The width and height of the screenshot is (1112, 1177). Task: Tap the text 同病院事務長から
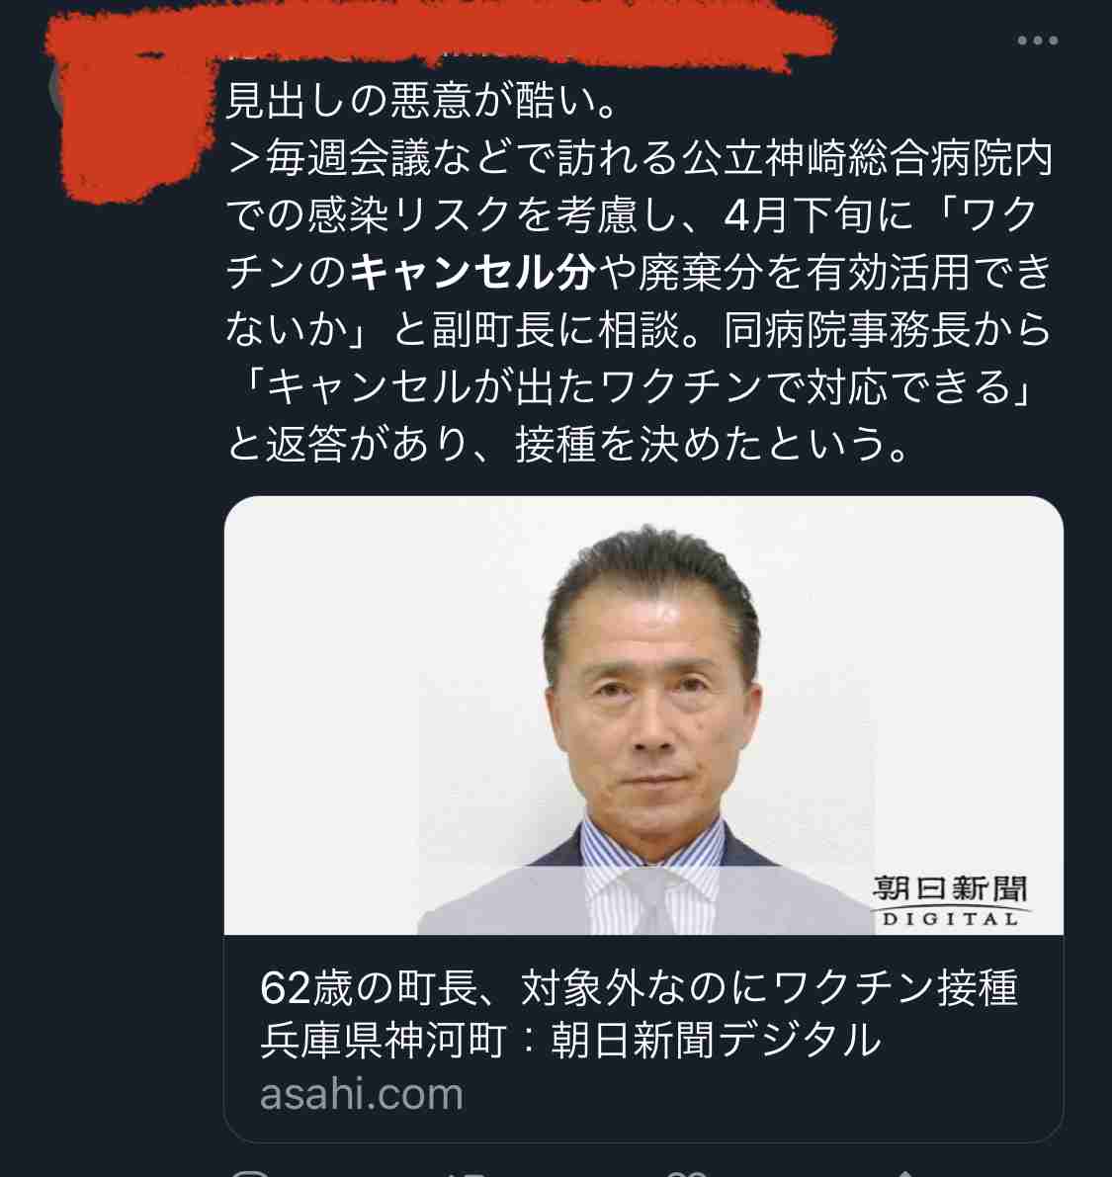click(888, 329)
